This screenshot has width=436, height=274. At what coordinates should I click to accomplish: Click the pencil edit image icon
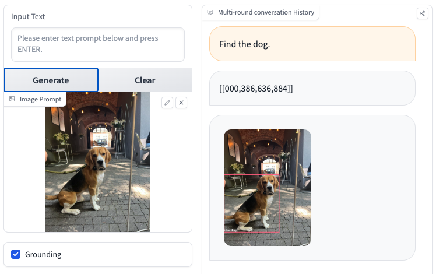point(167,103)
